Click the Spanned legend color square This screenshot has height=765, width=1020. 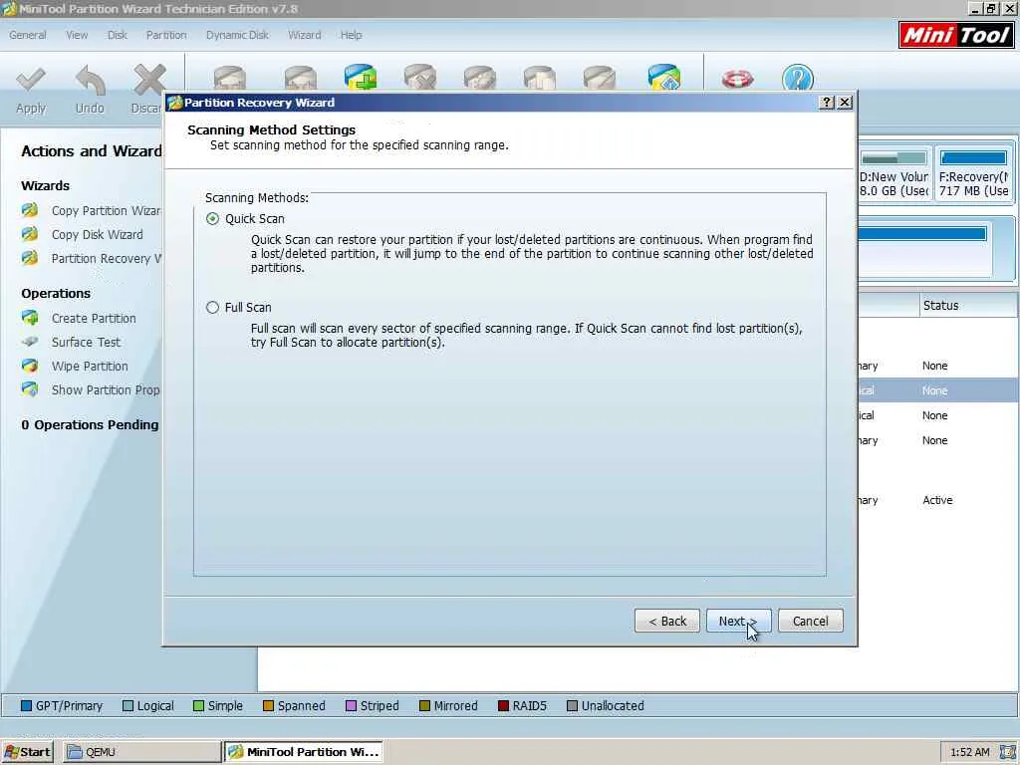coord(268,706)
